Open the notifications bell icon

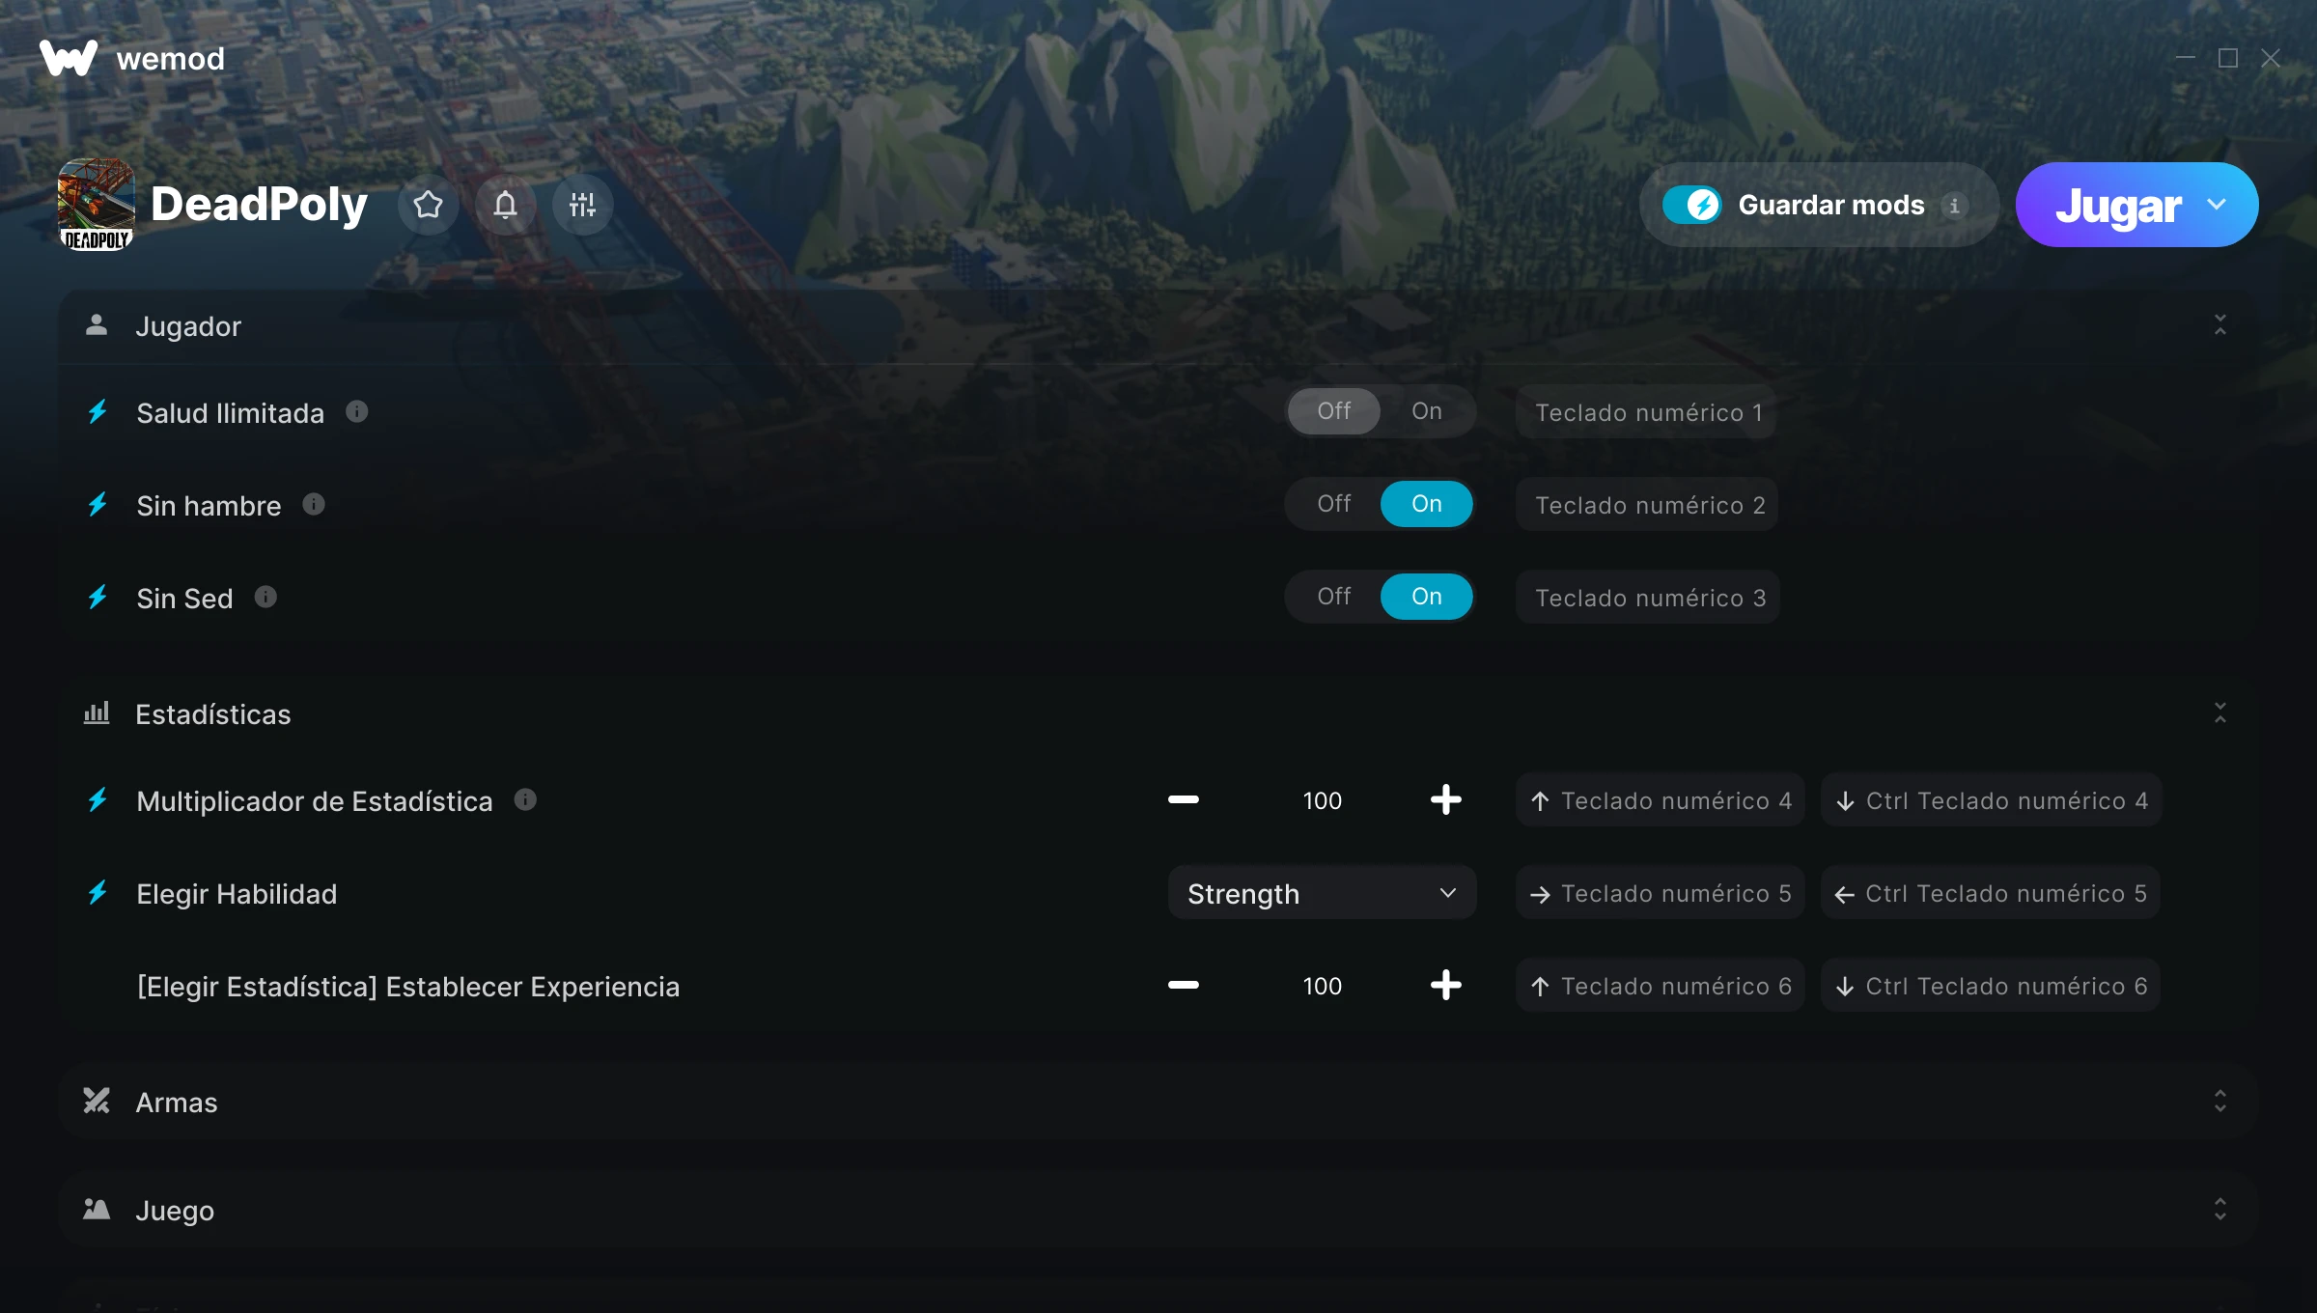click(x=505, y=205)
